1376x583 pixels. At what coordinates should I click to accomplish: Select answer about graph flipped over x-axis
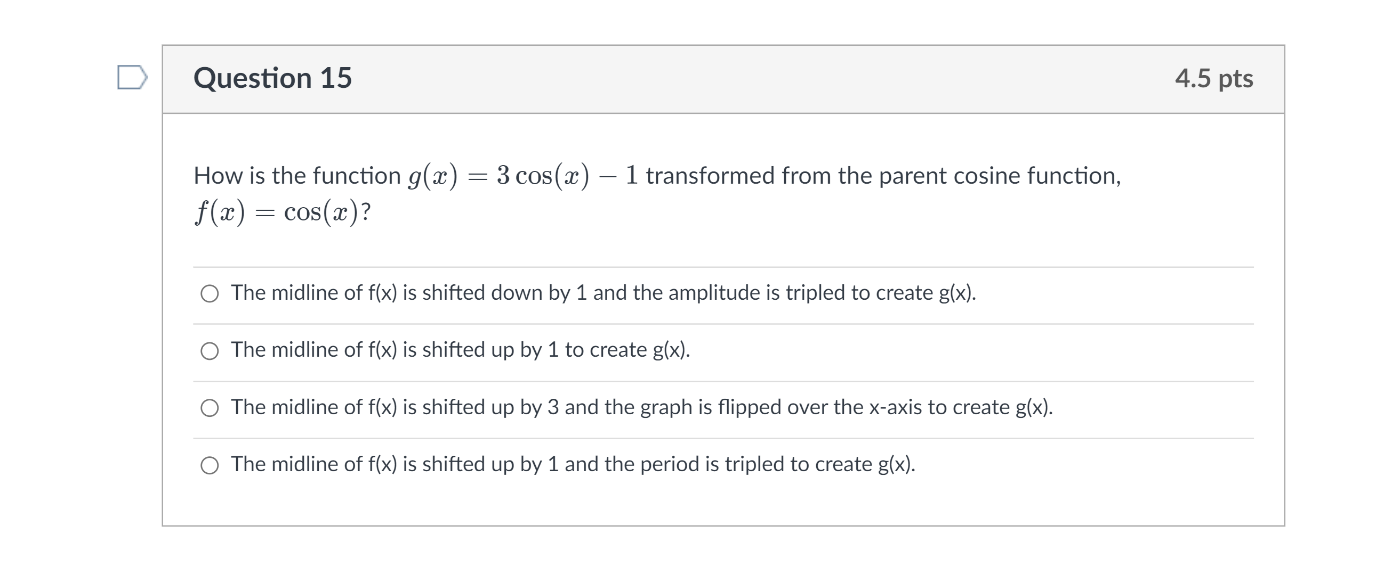click(210, 408)
